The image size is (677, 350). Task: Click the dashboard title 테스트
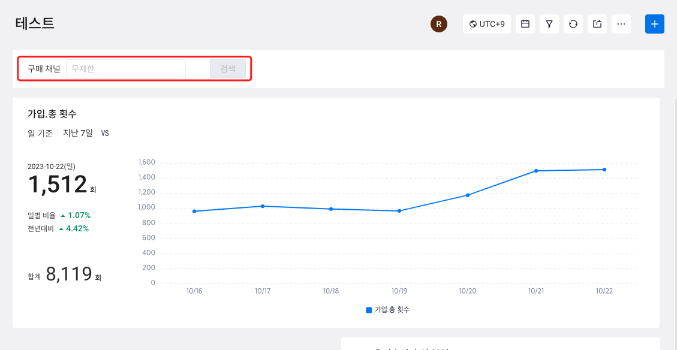34,23
